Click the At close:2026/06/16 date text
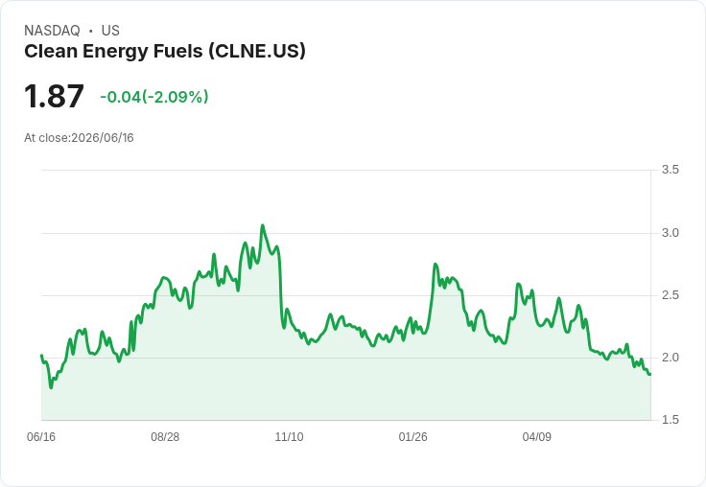Image resolution: width=706 pixels, height=487 pixels. coord(79,138)
